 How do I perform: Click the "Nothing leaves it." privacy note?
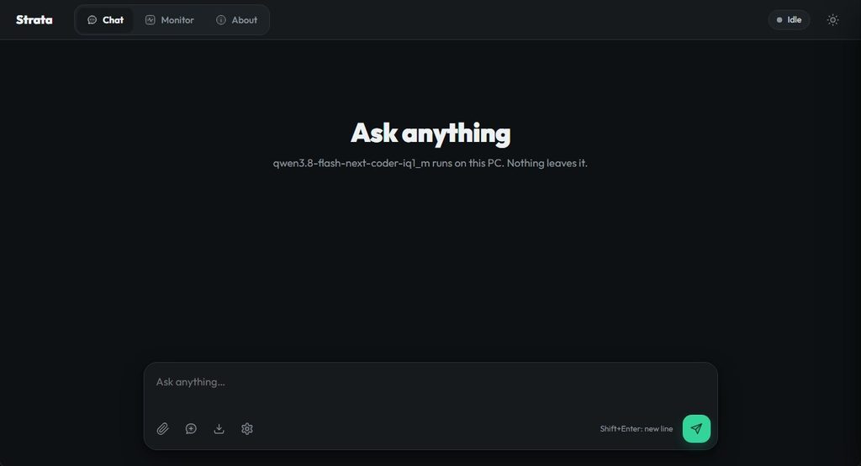click(547, 163)
